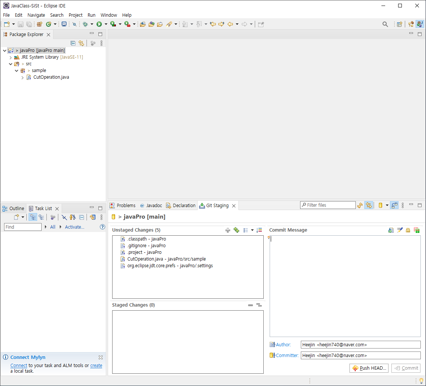This screenshot has width=426, height=386.
Task: Toggle Link with Editor and Selection in Git Staging
Action: click(x=369, y=206)
